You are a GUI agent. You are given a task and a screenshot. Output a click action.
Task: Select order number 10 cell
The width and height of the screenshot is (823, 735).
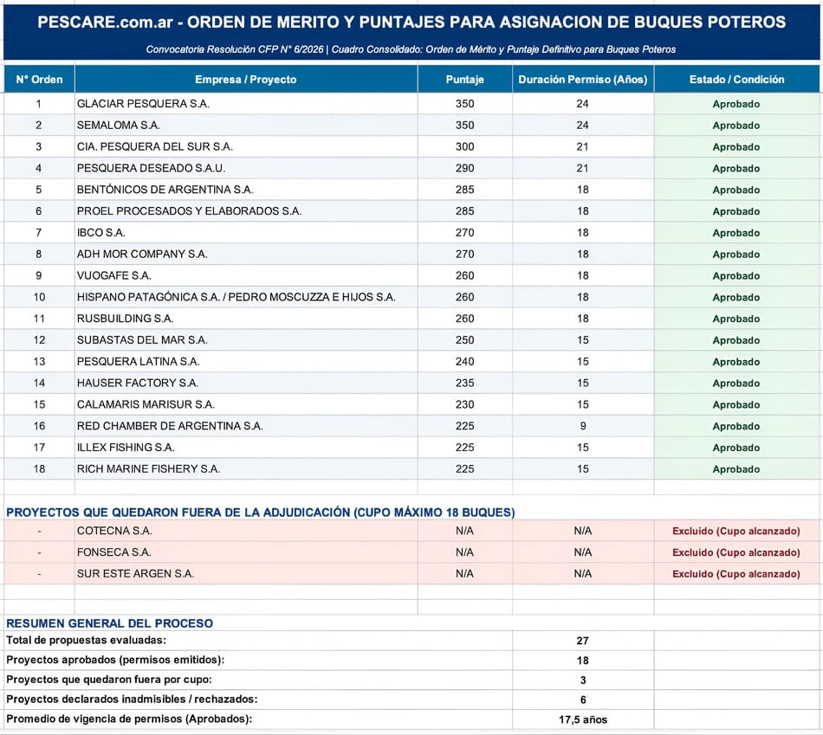tap(39, 298)
